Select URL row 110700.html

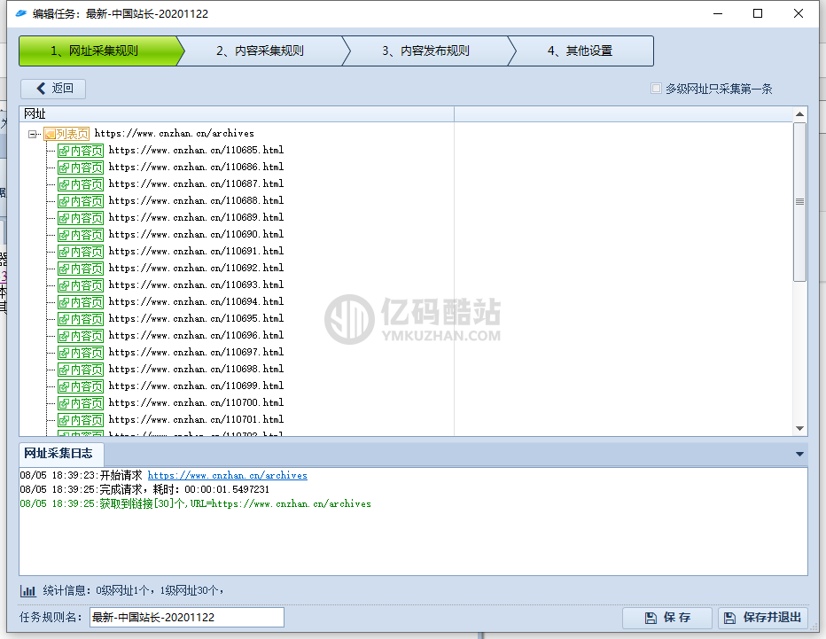197,403
